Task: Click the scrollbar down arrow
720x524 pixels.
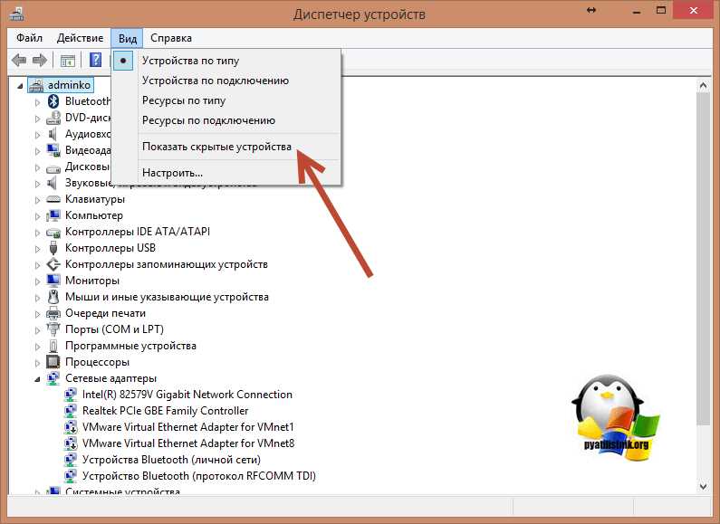Action: tap(703, 486)
